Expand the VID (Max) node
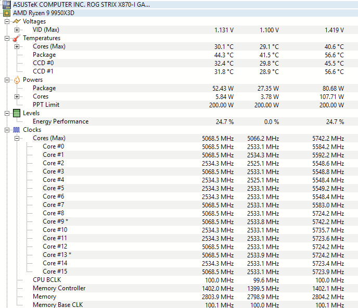Image resolution: width=358 pixels, height=308 pixels. pos(17,30)
